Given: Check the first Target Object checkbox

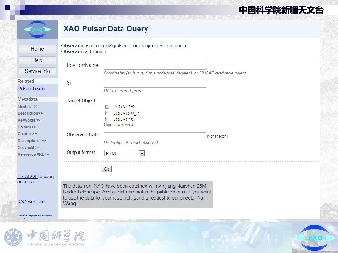Looking at the screenshot, I should [108, 107].
